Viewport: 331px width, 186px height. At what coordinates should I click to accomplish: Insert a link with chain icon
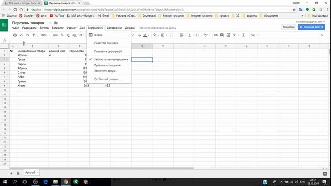tap(216, 35)
